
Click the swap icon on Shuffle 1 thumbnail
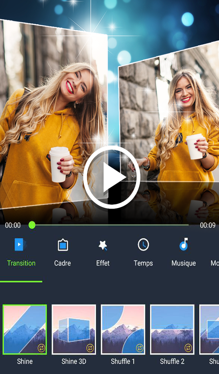click(139, 348)
